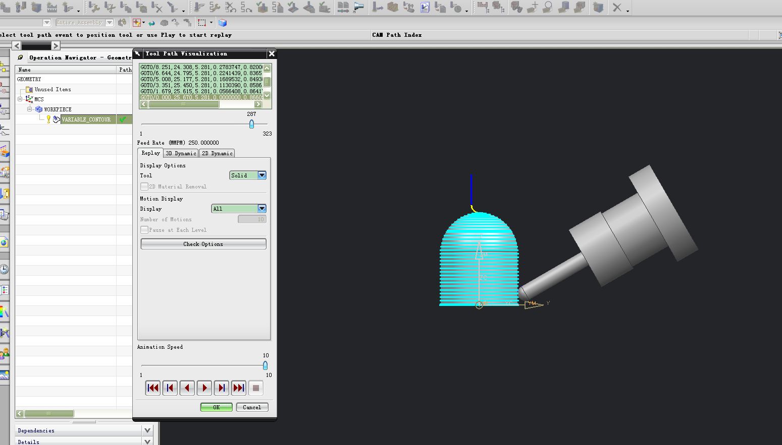
Task: Open the Tool display dropdown showing Solid
Action: point(248,175)
